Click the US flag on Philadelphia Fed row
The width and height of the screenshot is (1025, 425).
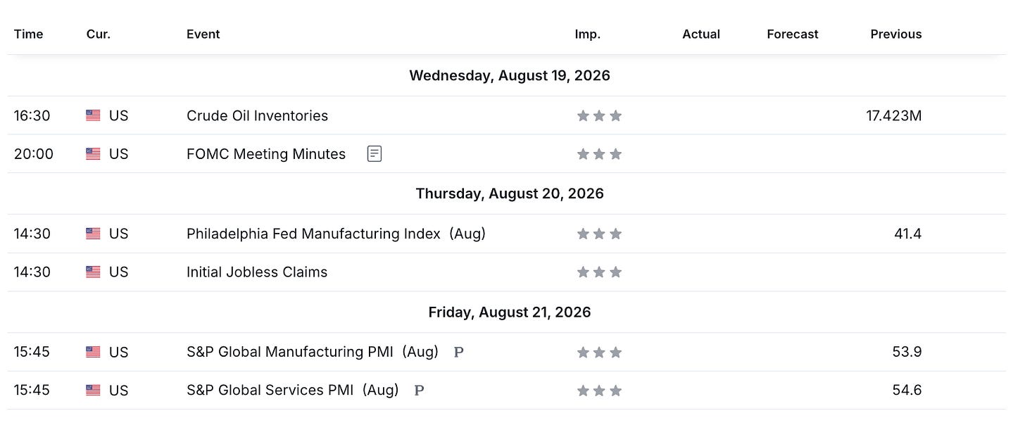[93, 234]
